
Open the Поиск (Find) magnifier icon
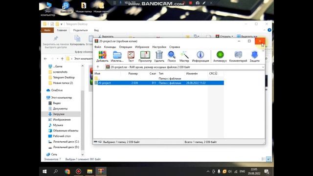pyautogui.click(x=172, y=56)
